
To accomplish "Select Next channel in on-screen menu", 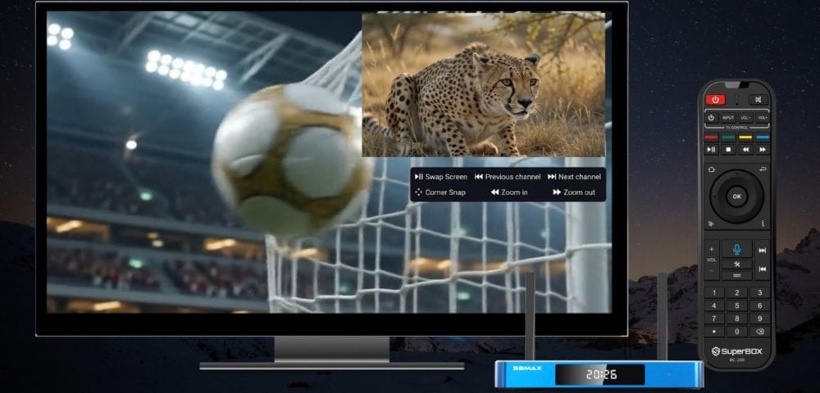I will 574,177.
